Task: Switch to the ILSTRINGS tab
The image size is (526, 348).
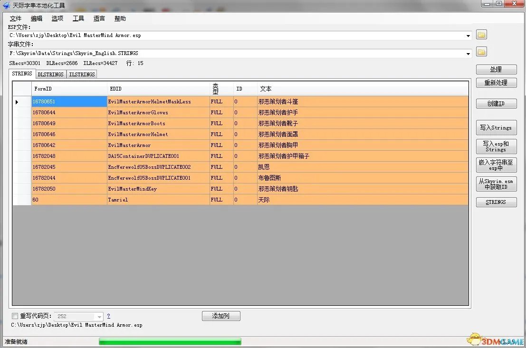Action: click(x=82, y=74)
